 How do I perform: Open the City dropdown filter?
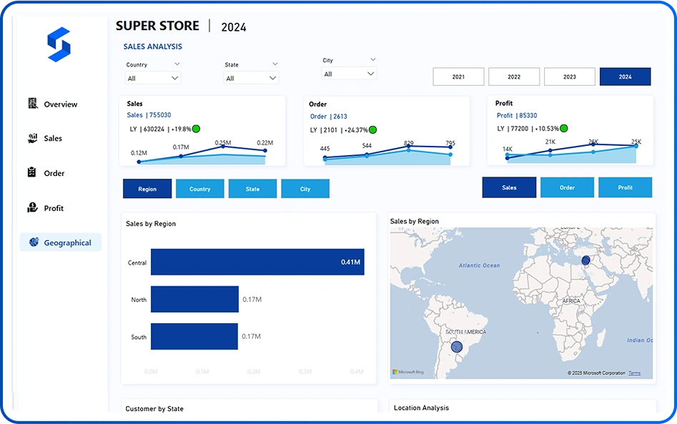[x=349, y=74]
